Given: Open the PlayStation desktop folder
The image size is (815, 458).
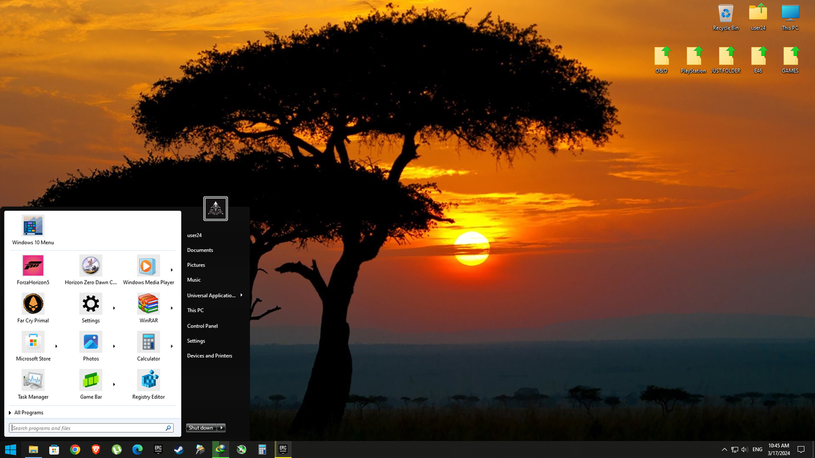Looking at the screenshot, I should pos(693,60).
